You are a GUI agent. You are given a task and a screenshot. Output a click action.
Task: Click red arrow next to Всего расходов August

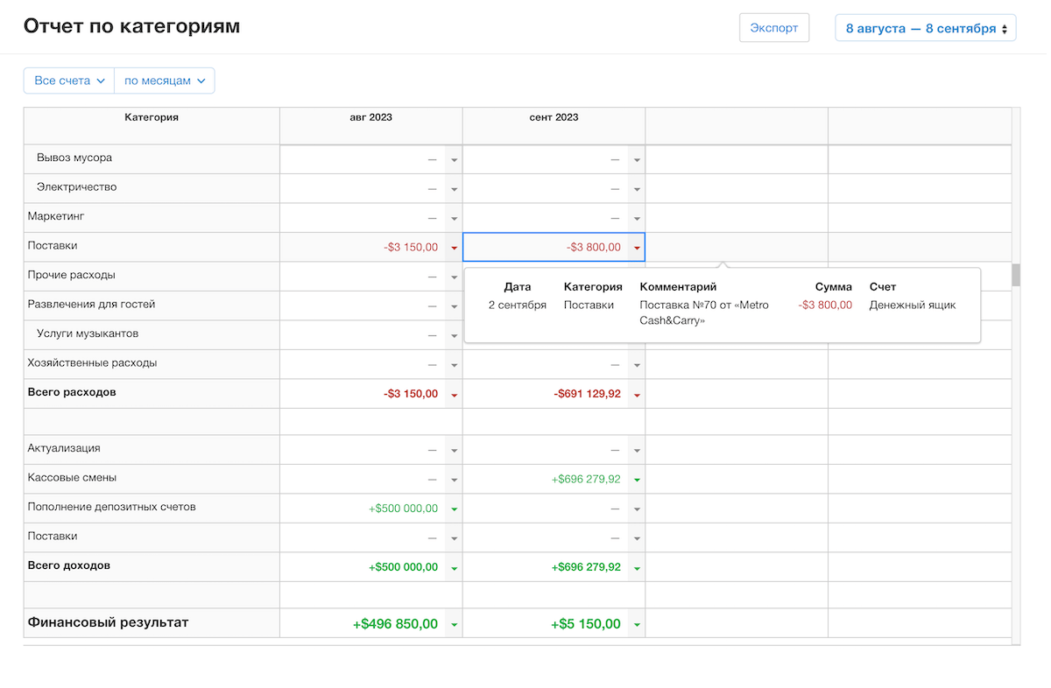coord(454,395)
